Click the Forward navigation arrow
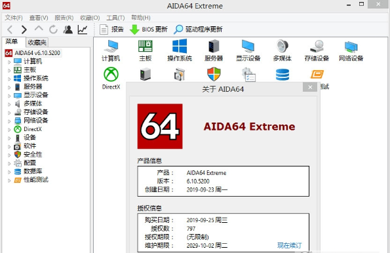Image resolution: width=390 pixels, height=253 pixels. point(24,29)
